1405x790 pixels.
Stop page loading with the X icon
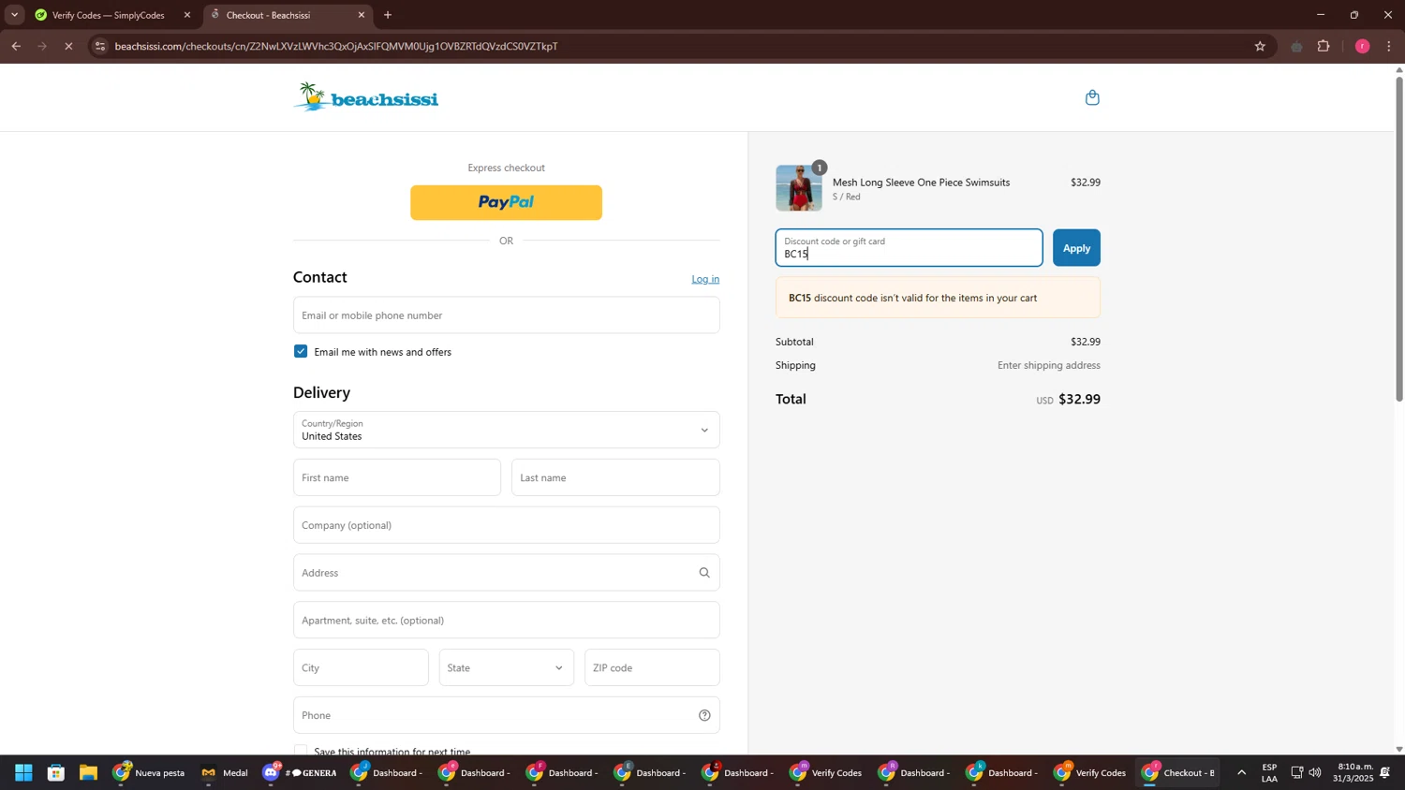click(x=68, y=46)
